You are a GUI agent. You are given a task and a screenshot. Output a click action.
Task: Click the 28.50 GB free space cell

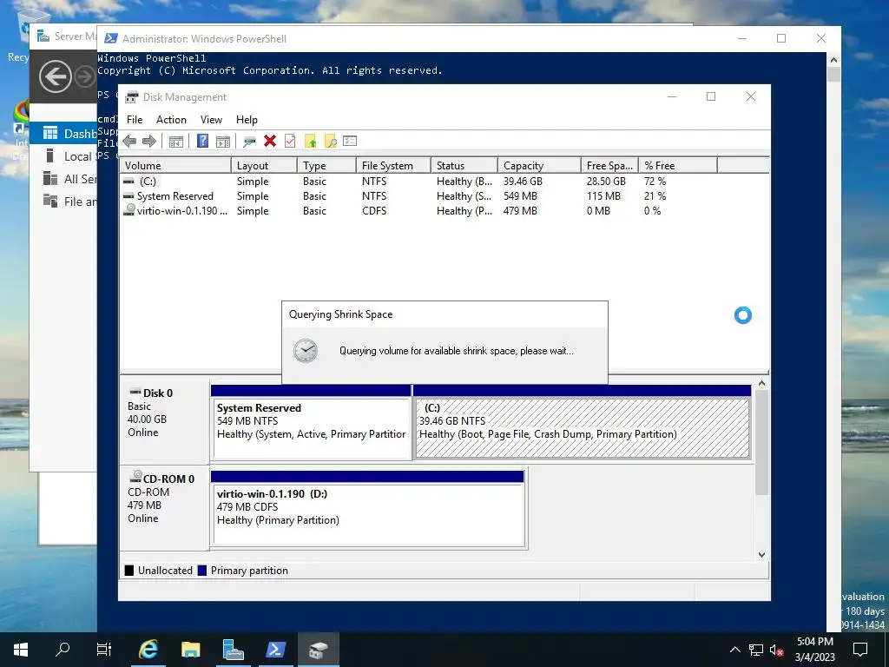click(606, 182)
